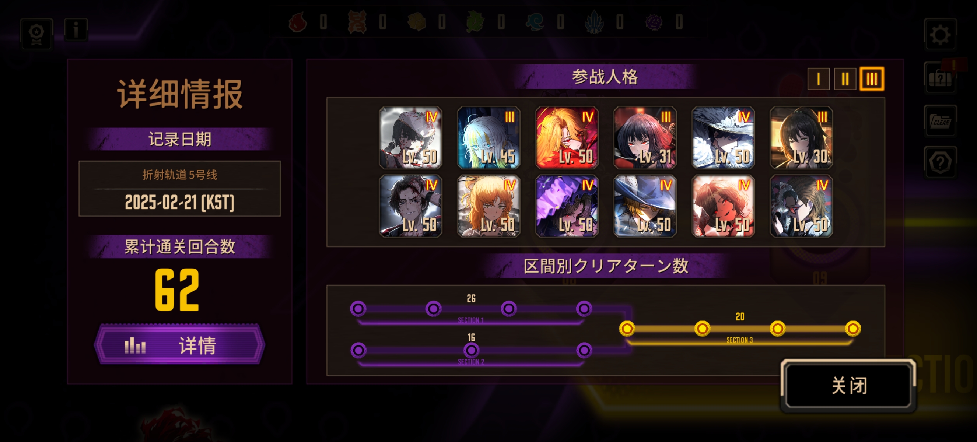Open the settings gear icon
The width and height of the screenshot is (977, 442).
coord(940,35)
